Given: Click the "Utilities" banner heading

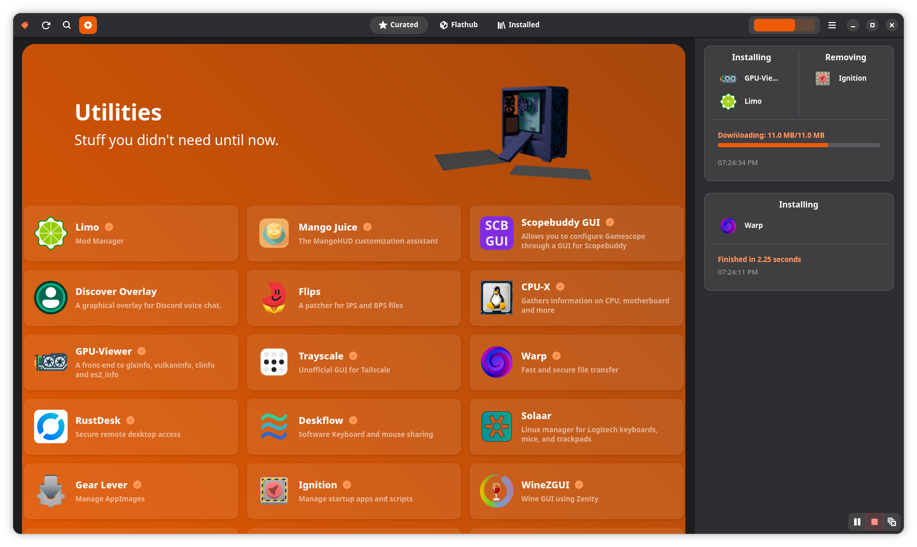Looking at the screenshot, I should [x=118, y=112].
